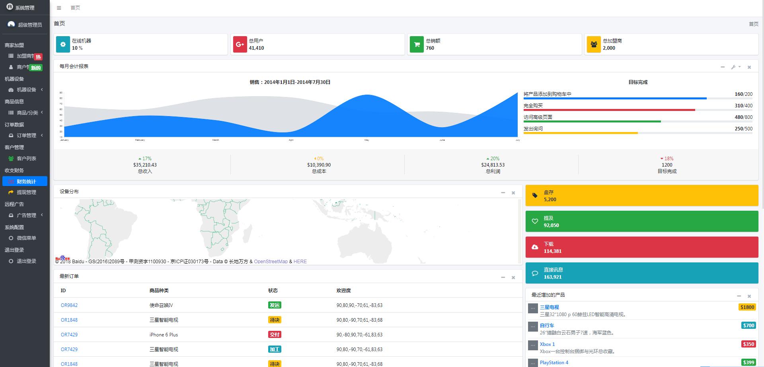Click the online machines gear icon
This screenshot has height=367, width=764.
63,45
